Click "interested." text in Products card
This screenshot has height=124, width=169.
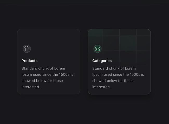coord(31,87)
